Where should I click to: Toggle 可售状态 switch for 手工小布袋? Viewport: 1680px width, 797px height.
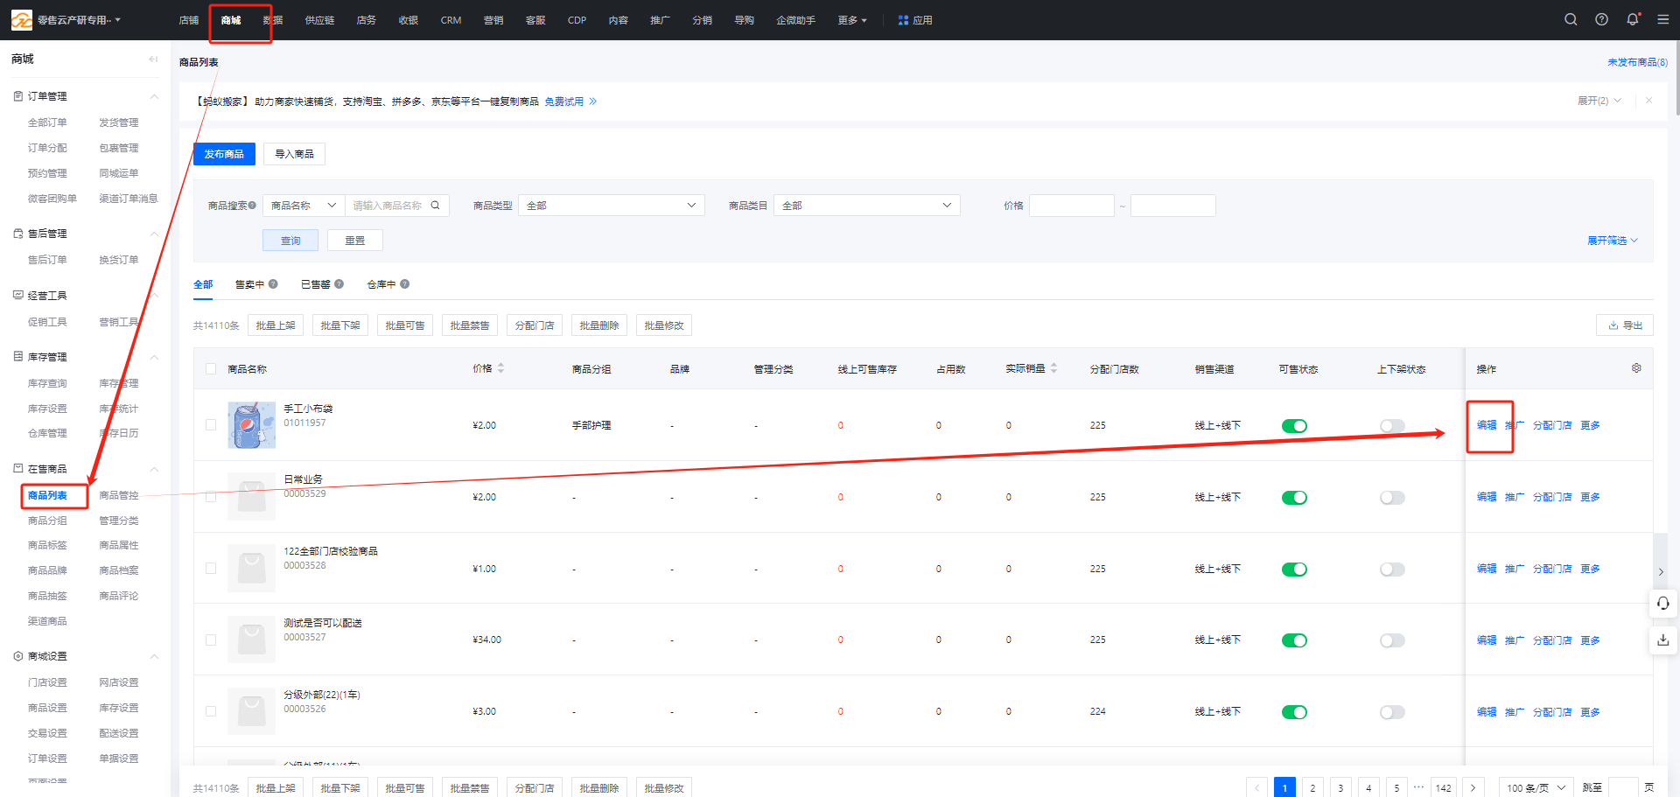pos(1294,426)
